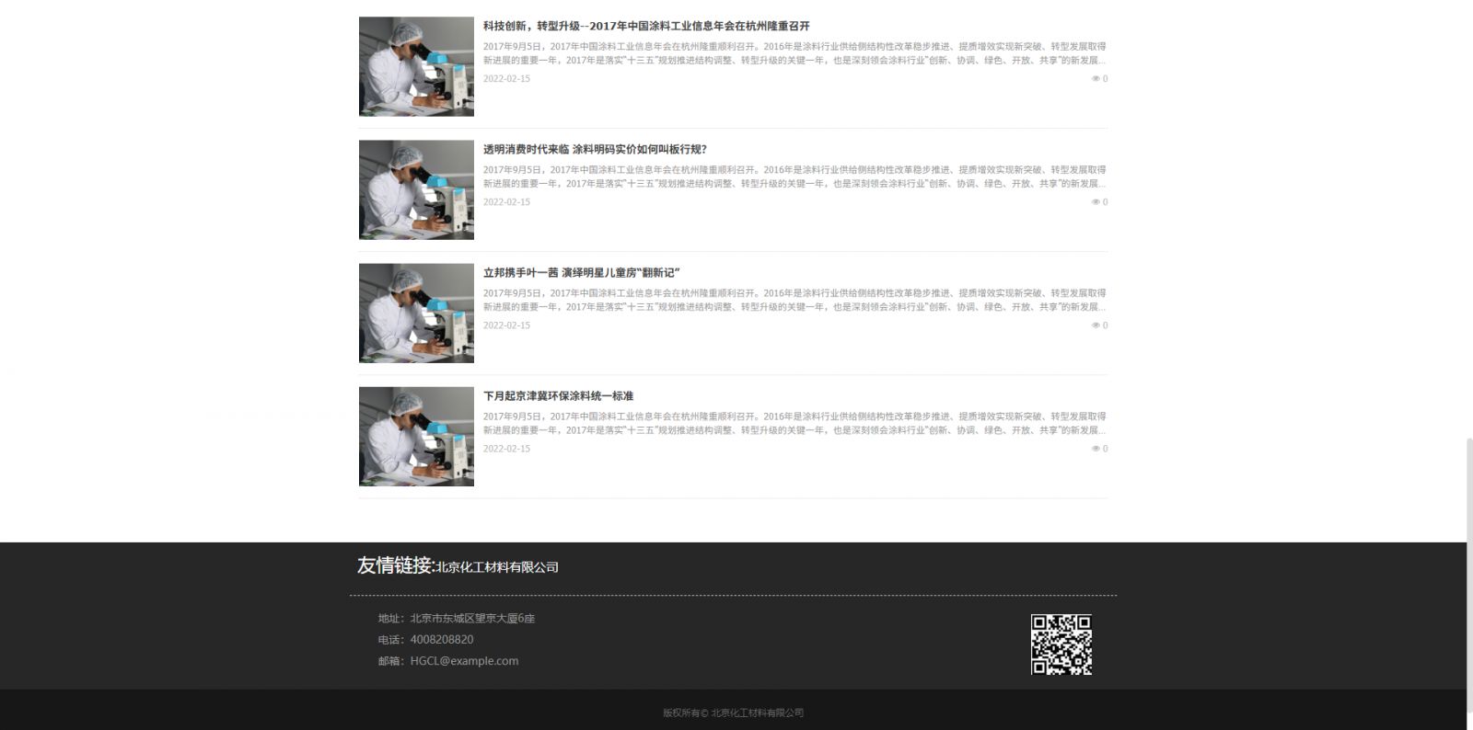This screenshot has height=730, width=1473.
Task: Click the view-count eye icon of 下月起京津冀 article
Action: pos(1096,449)
